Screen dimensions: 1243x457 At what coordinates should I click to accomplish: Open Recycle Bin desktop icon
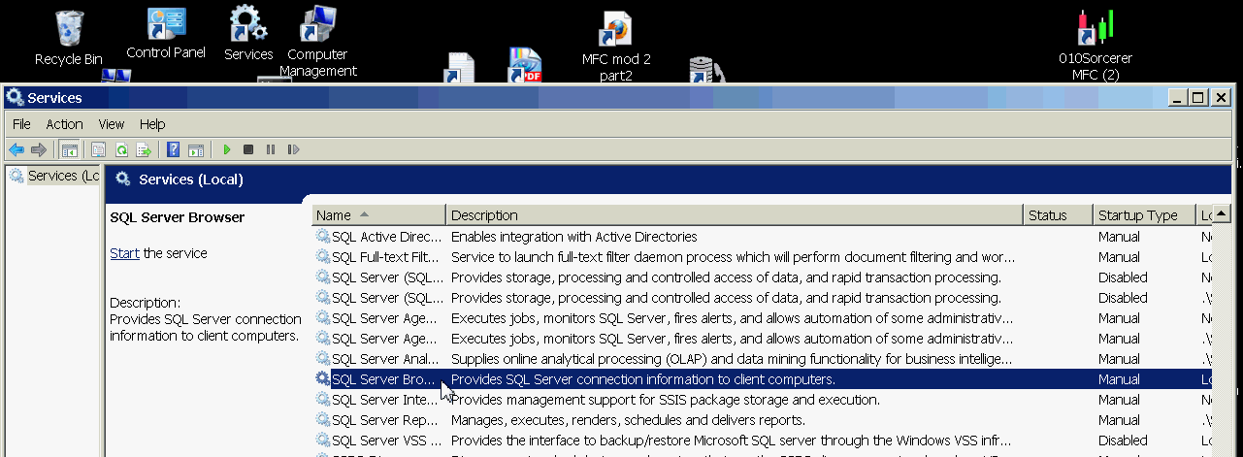coord(69,37)
